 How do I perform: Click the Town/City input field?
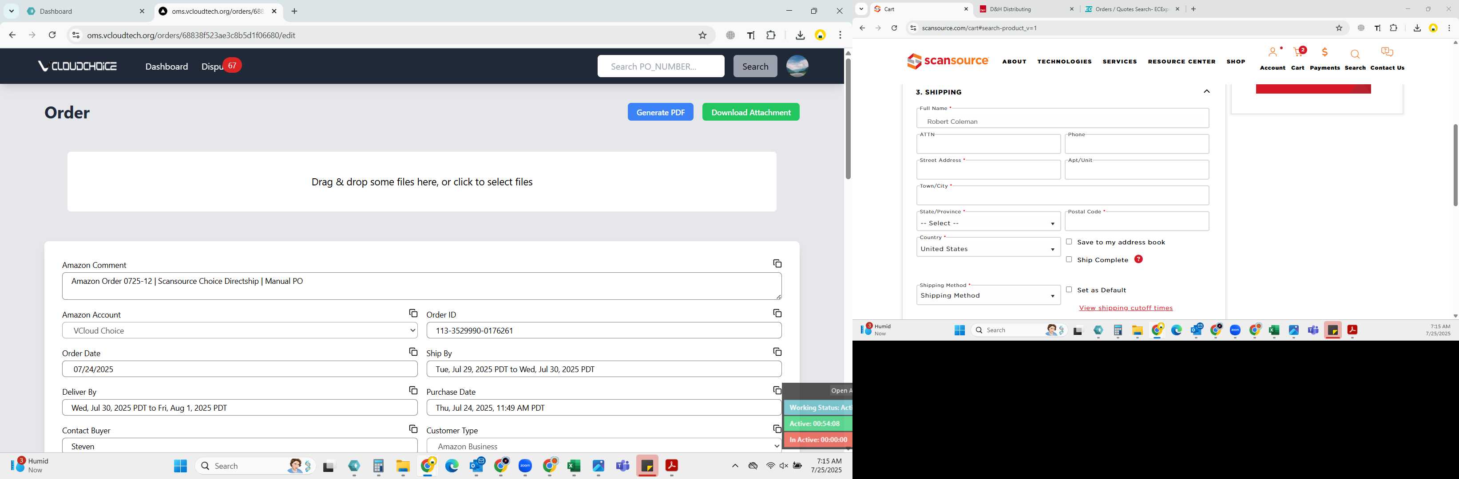click(x=1063, y=196)
